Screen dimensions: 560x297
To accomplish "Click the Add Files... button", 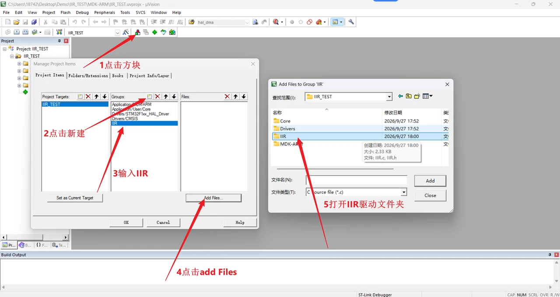I will (x=213, y=198).
